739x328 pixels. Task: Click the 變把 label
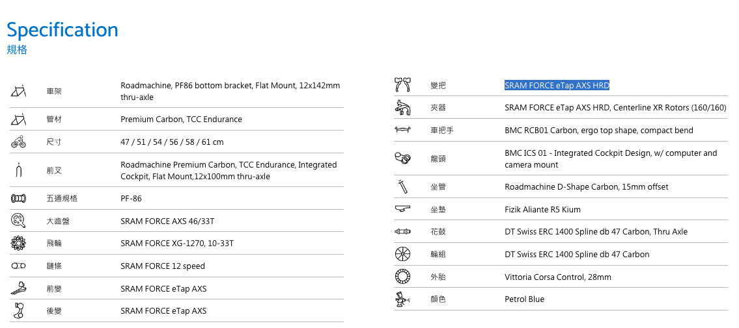click(438, 86)
